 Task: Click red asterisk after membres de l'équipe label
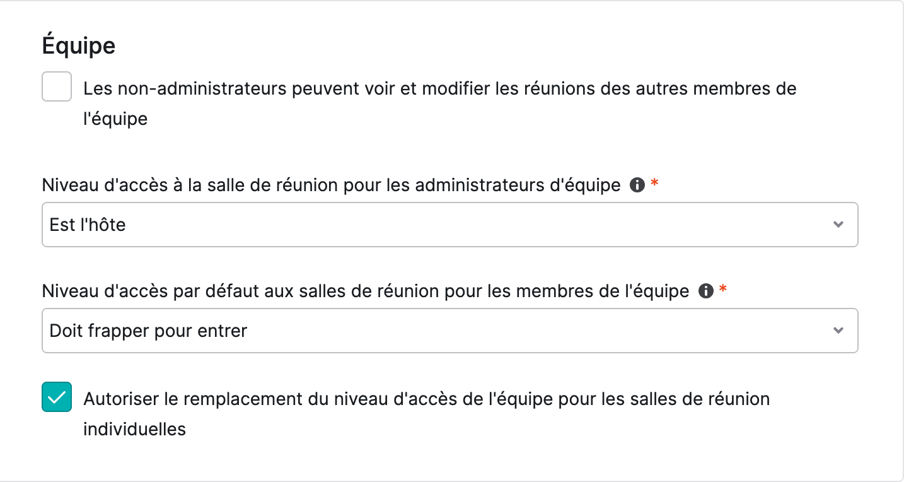tap(723, 290)
